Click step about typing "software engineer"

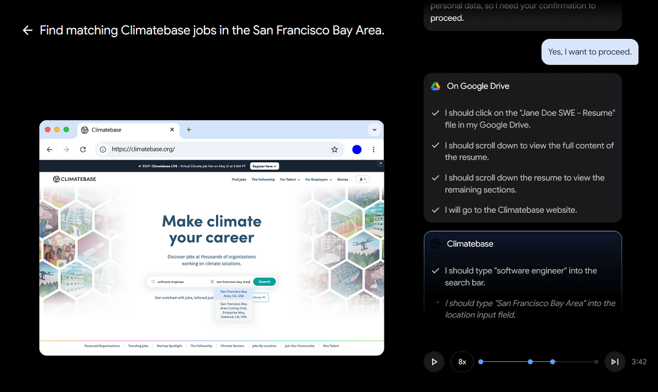click(x=521, y=277)
